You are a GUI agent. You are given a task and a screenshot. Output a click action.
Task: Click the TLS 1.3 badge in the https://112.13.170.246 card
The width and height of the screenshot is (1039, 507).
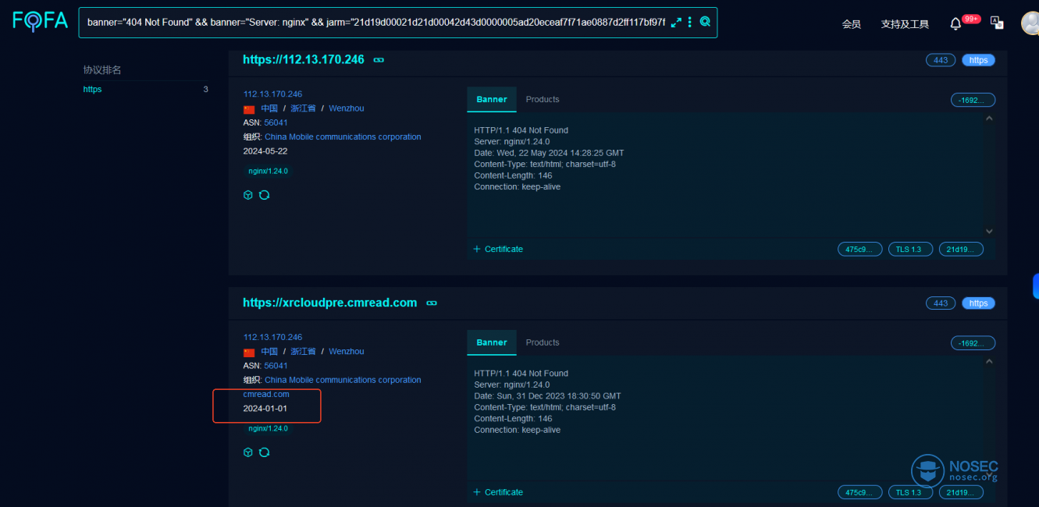click(910, 250)
